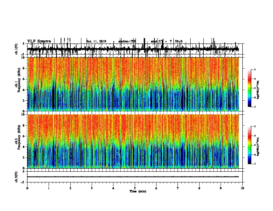Click time axis tick label '4'

[113, 188]
